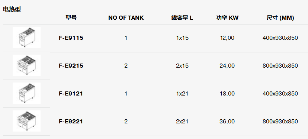Screen dimensions: 308x139
Task: Click the F-E9115 dimensions 400x930x850
Action: coord(280,38)
